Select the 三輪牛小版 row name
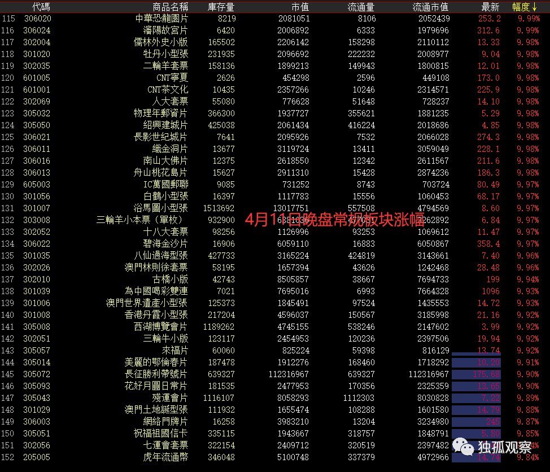Image resolution: width=550 pixels, height=472 pixels. point(165,339)
